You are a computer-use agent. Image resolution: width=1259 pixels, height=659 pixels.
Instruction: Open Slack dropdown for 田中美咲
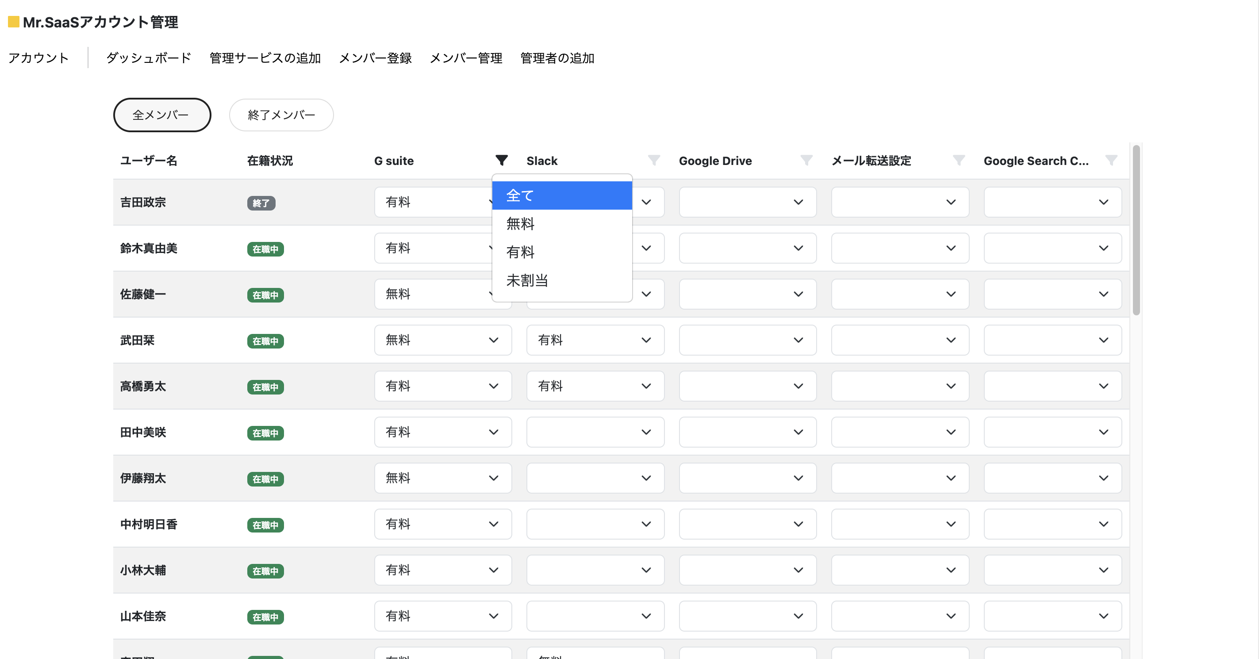(x=595, y=432)
